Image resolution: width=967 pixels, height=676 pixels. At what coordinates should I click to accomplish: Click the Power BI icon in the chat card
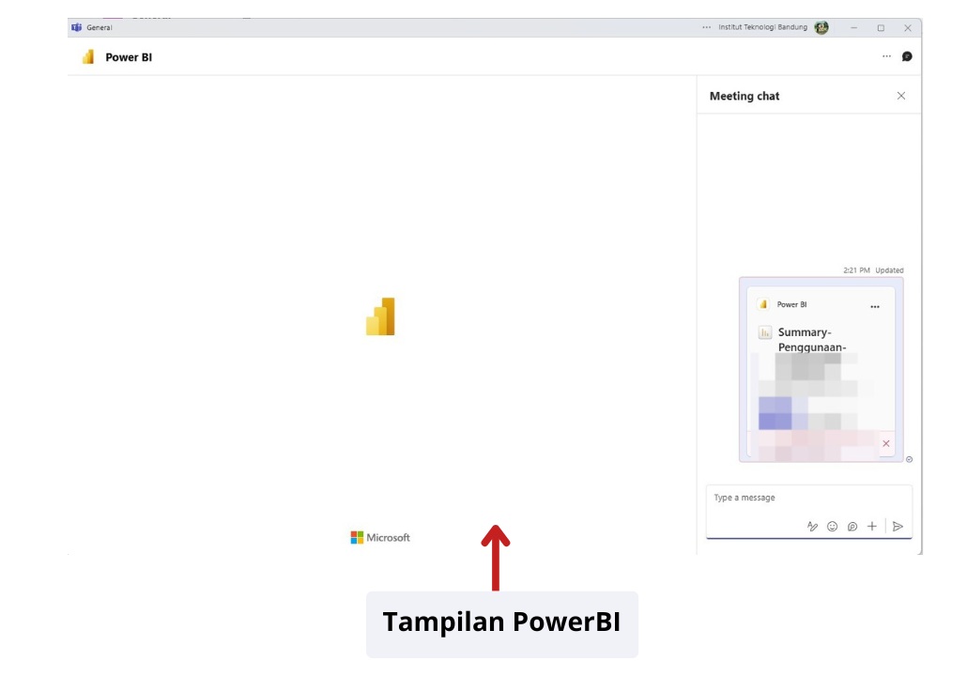pos(764,305)
